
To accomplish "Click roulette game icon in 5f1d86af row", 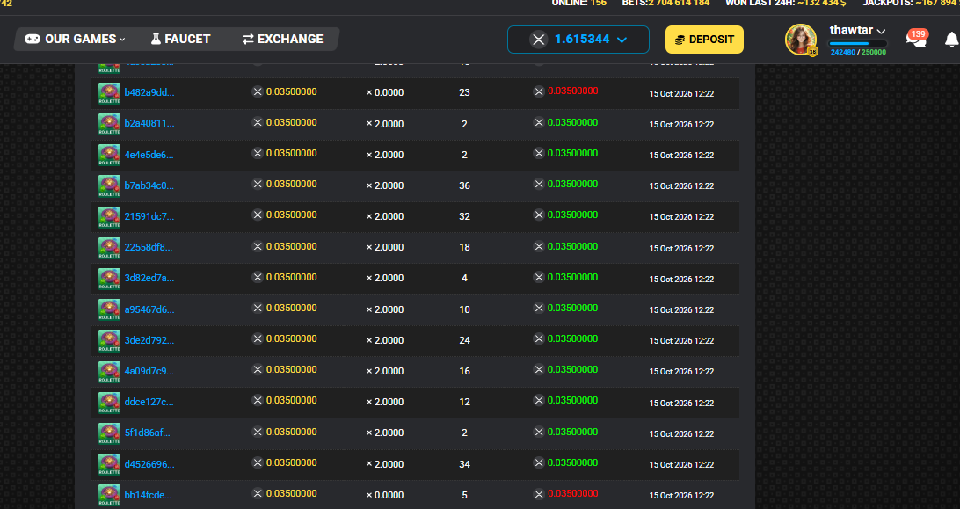I will coord(110,433).
